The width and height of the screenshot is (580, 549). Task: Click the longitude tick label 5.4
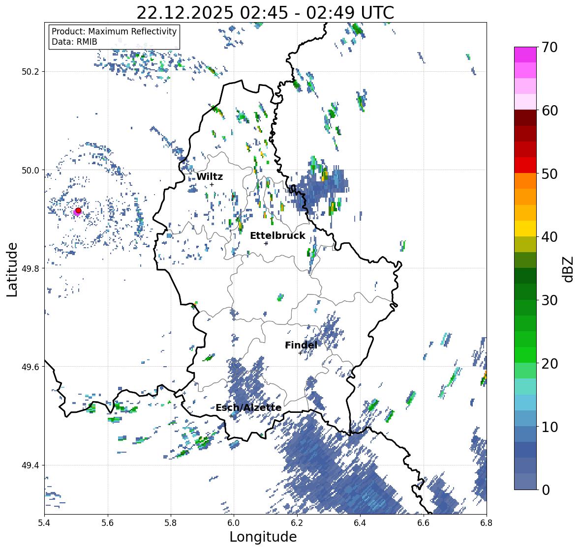pos(44,523)
